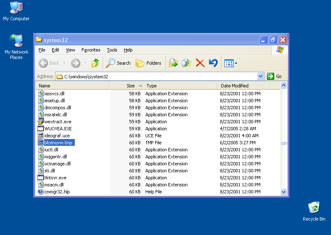The image size is (331, 235).
Task: Click the UCE File type cell
Action: (153, 136)
